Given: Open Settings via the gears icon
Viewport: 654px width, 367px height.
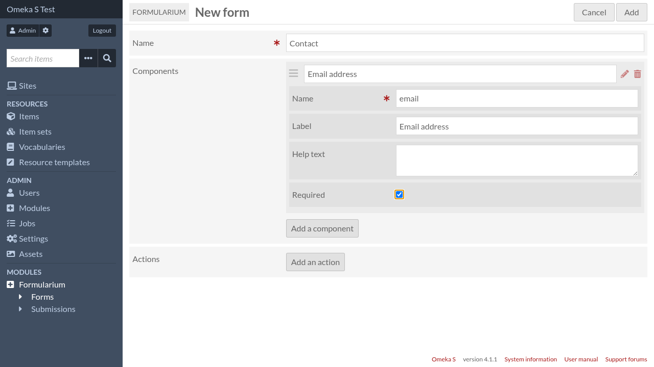Looking at the screenshot, I should coord(11,239).
